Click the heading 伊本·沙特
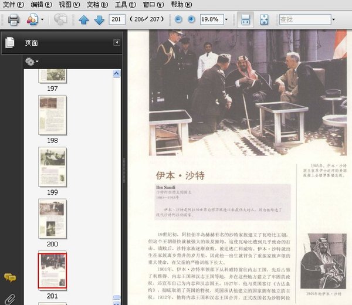The height and width of the screenshot is (305, 352). [180, 175]
